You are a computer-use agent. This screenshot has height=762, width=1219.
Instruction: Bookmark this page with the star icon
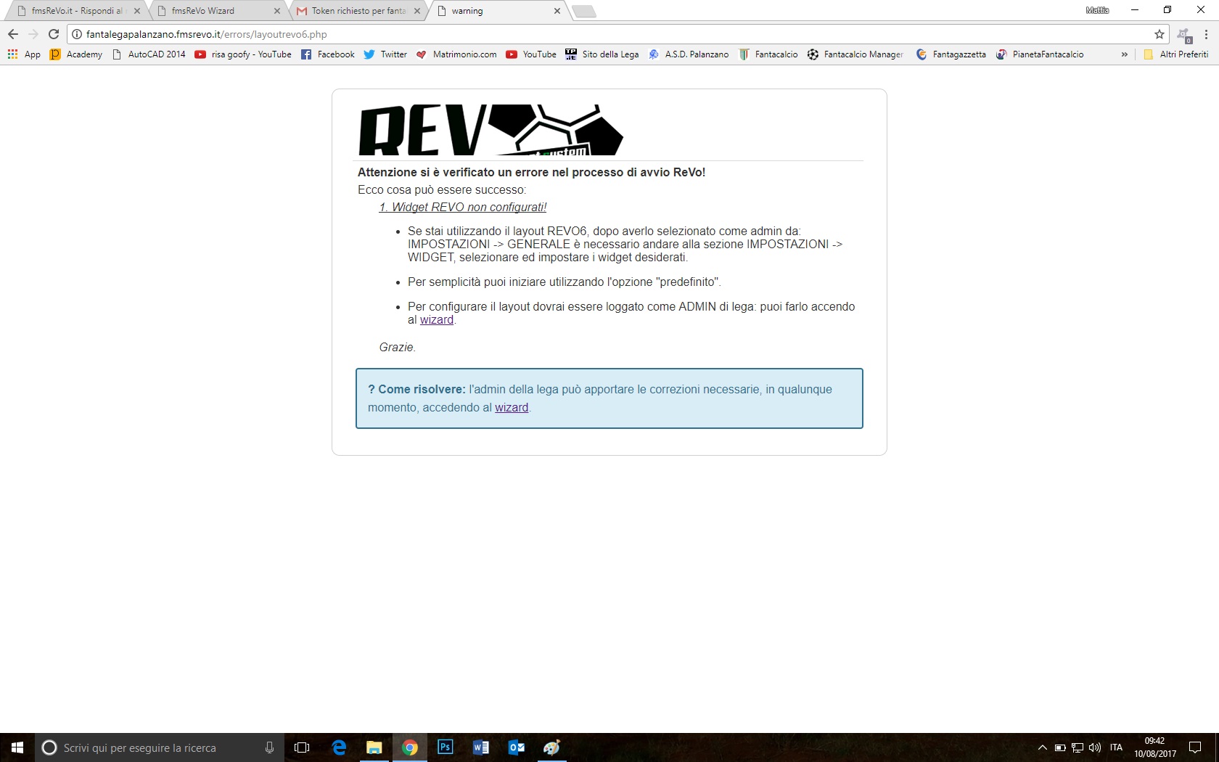point(1160,34)
